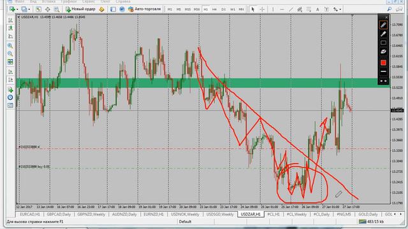Click the templates icon in left toolbar
The image size is (408, 229).
tap(10, 106)
